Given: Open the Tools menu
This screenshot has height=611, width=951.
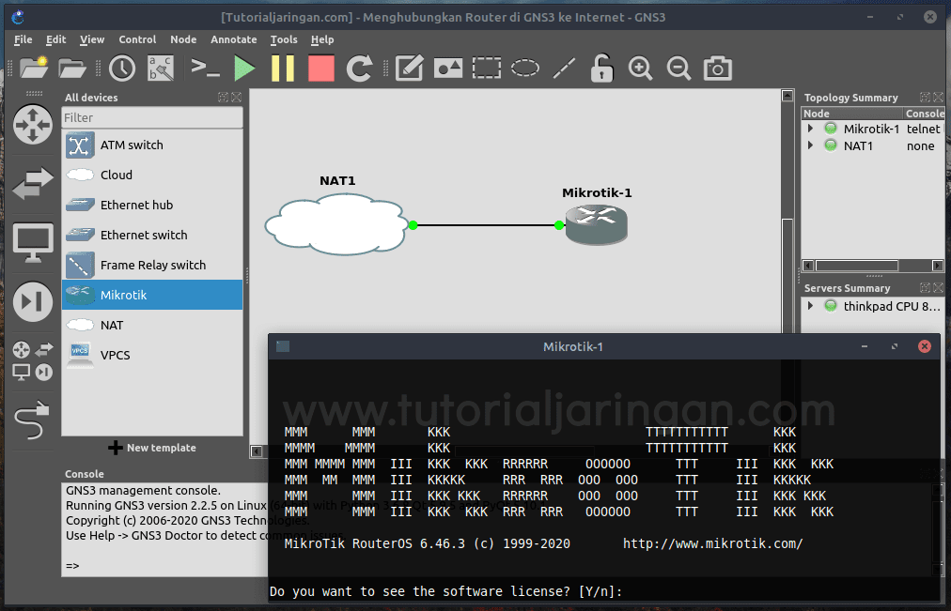Looking at the screenshot, I should point(284,39).
